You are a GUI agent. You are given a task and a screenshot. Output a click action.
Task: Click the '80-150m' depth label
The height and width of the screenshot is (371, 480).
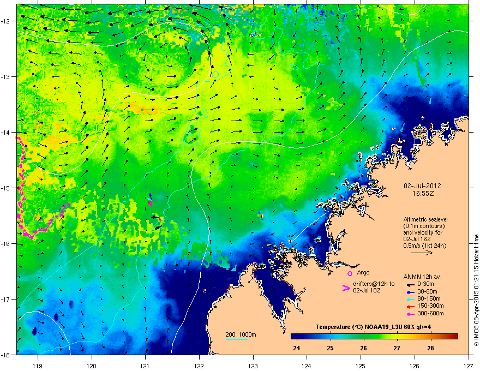point(429,299)
